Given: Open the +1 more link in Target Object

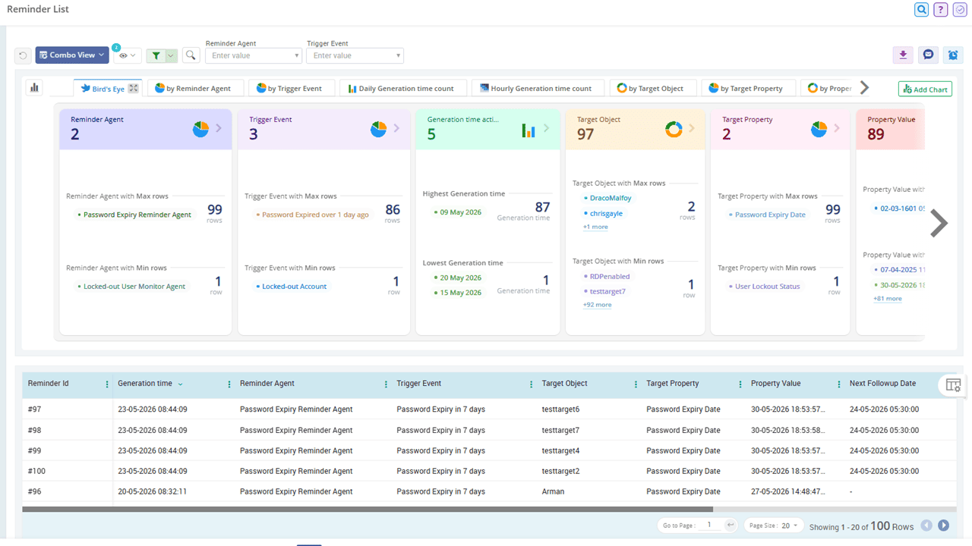Looking at the screenshot, I should [x=595, y=227].
